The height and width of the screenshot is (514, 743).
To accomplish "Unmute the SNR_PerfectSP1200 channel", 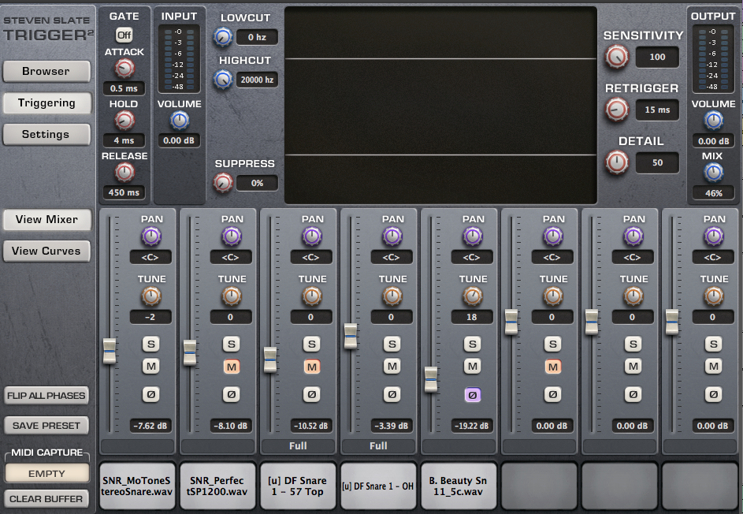I will [x=231, y=366].
